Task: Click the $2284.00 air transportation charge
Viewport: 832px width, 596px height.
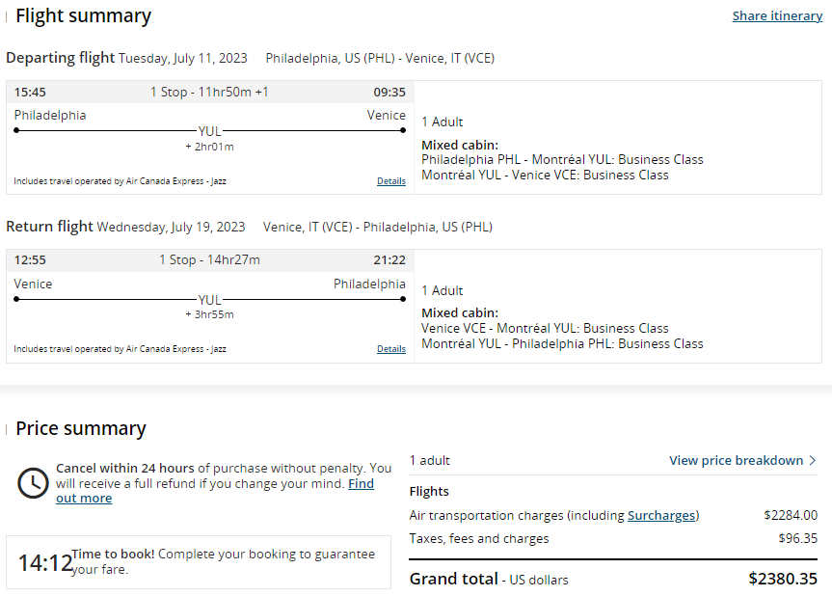Action: (x=791, y=515)
